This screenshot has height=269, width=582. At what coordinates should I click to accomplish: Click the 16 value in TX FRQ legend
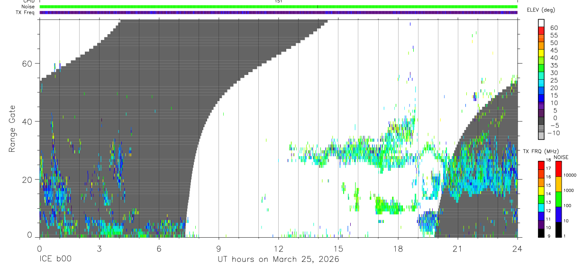549,177
